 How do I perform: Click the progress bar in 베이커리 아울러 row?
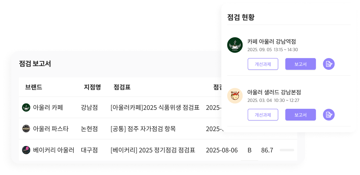pyautogui.click(x=287, y=150)
